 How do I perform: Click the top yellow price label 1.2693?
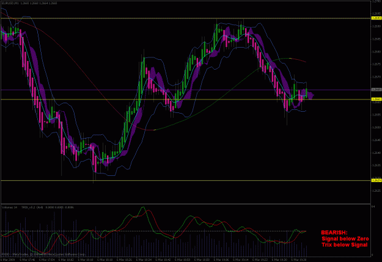(376, 18)
